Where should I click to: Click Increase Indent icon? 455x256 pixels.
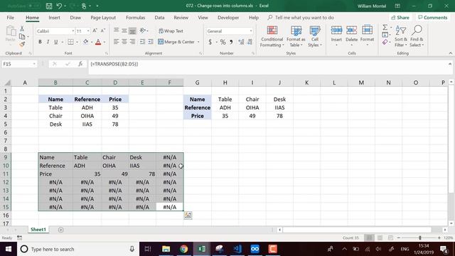click(x=151, y=42)
